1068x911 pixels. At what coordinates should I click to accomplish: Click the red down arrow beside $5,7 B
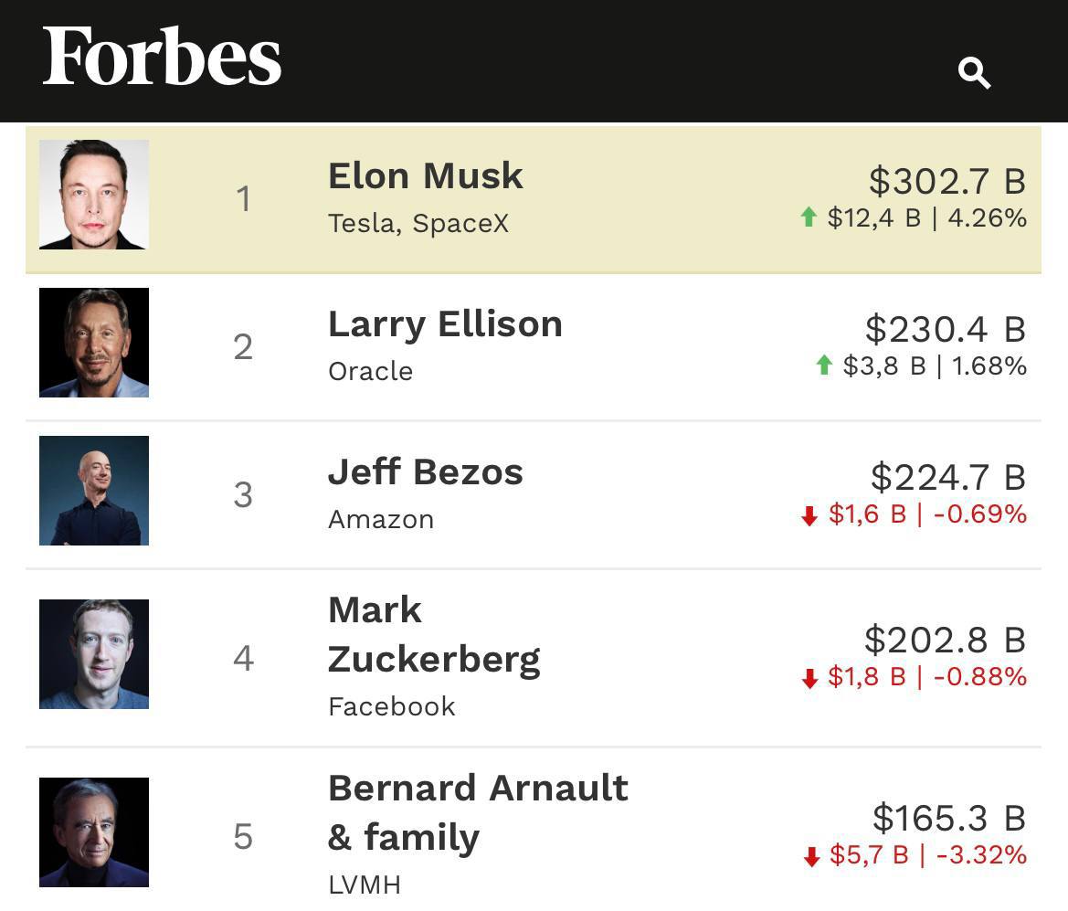point(810,856)
